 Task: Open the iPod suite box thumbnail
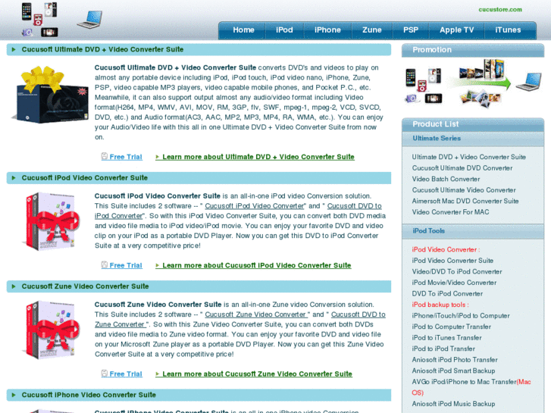pyautogui.click(x=50, y=221)
